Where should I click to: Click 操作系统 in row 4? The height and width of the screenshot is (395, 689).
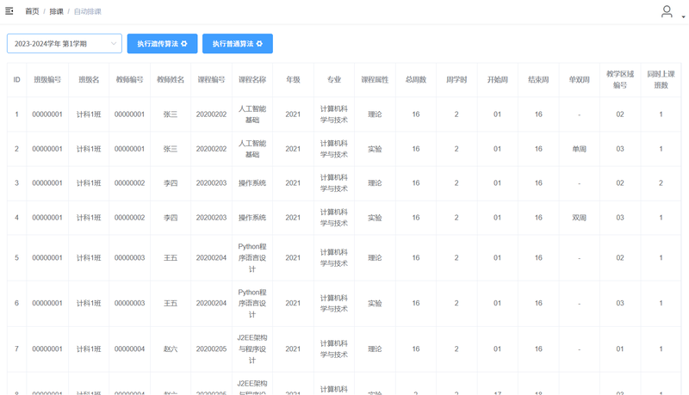click(252, 218)
